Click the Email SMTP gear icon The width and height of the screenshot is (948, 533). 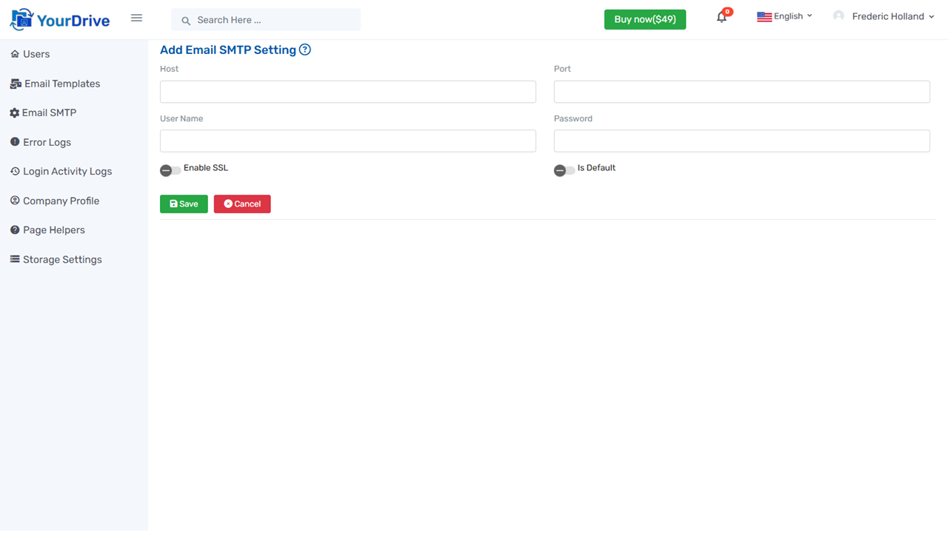coord(14,113)
